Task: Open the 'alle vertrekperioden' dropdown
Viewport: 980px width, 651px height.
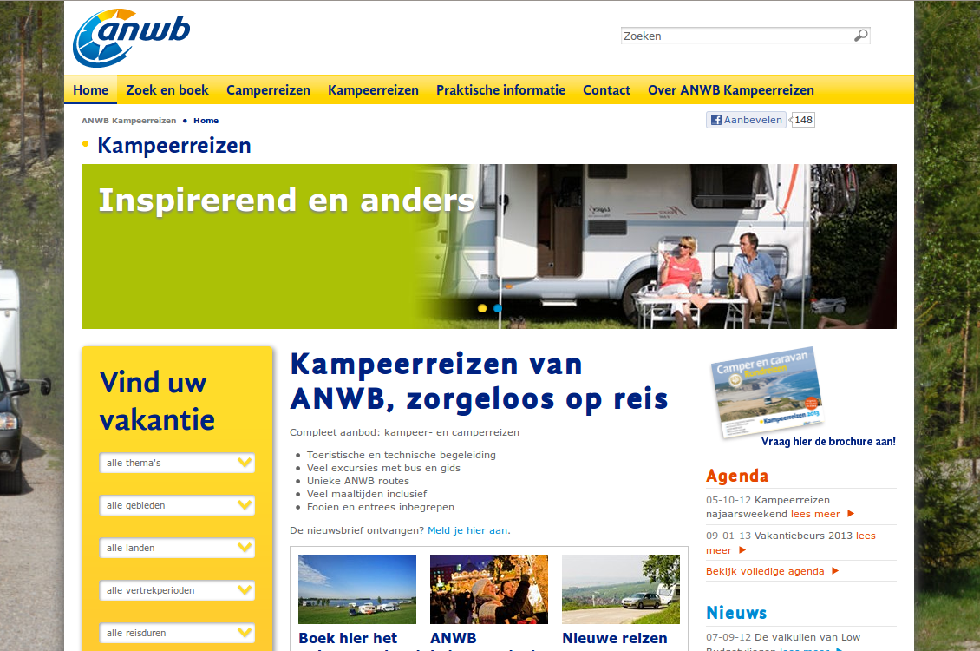Action: coord(177,590)
